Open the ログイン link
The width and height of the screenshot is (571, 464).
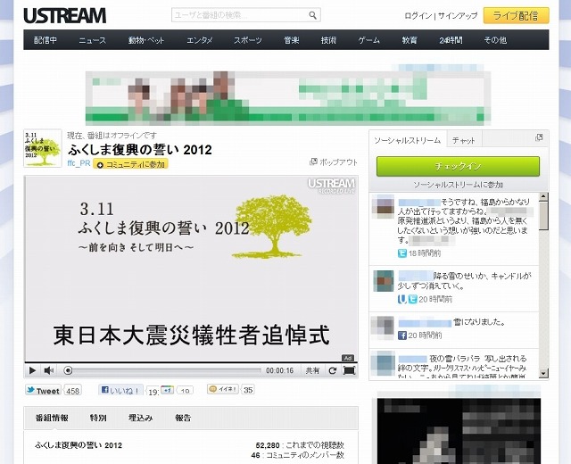click(x=418, y=16)
